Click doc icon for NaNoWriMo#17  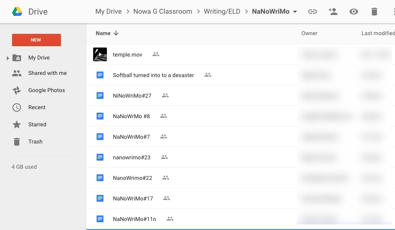[100, 199]
